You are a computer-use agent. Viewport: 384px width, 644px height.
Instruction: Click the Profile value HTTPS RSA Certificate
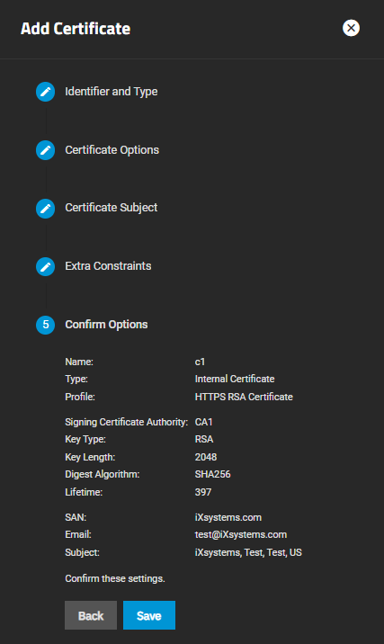click(244, 397)
